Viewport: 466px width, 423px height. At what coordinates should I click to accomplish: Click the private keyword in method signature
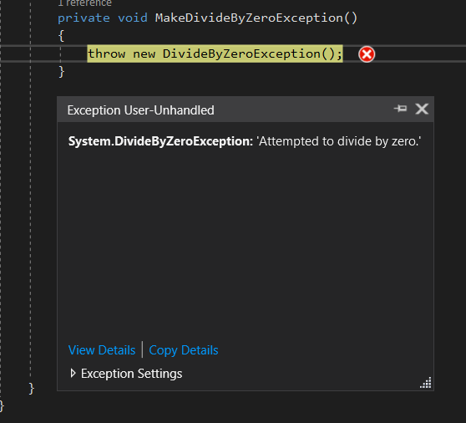coord(84,18)
